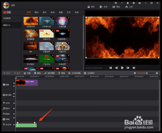Mute the Music 1 track speaker
This screenshot has height=133, width=162.
(14, 108)
